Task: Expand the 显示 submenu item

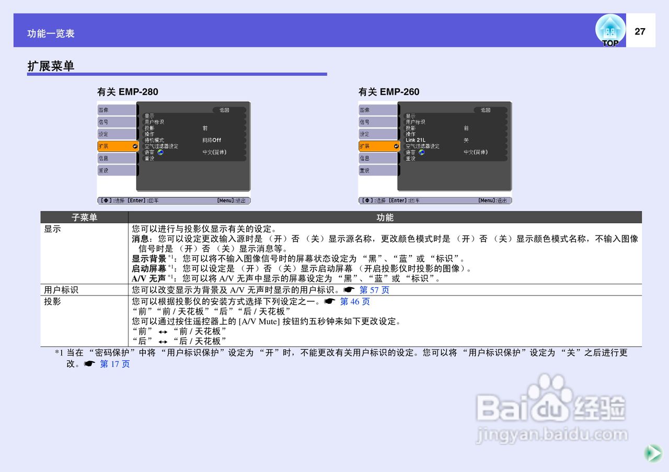Action: click(x=150, y=116)
